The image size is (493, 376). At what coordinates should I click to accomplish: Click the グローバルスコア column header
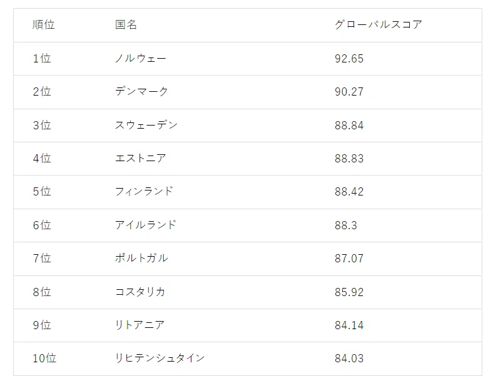pos(379,24)
